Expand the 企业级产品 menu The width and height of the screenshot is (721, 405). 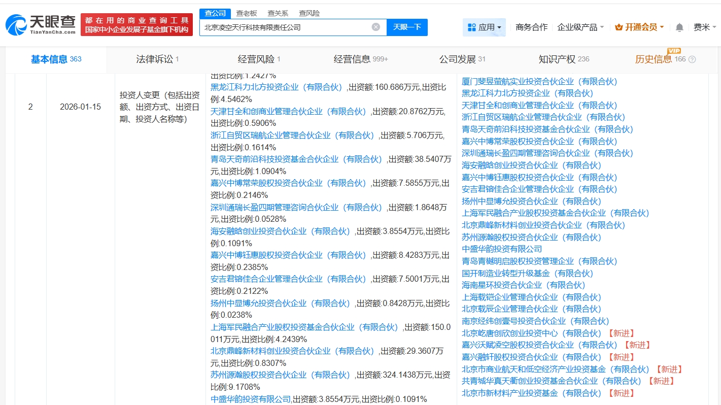pos(580,27)
